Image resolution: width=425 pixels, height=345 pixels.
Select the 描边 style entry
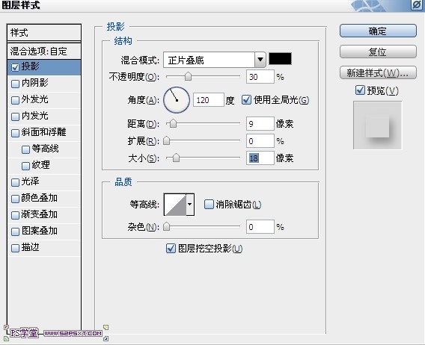pos(44,247)
